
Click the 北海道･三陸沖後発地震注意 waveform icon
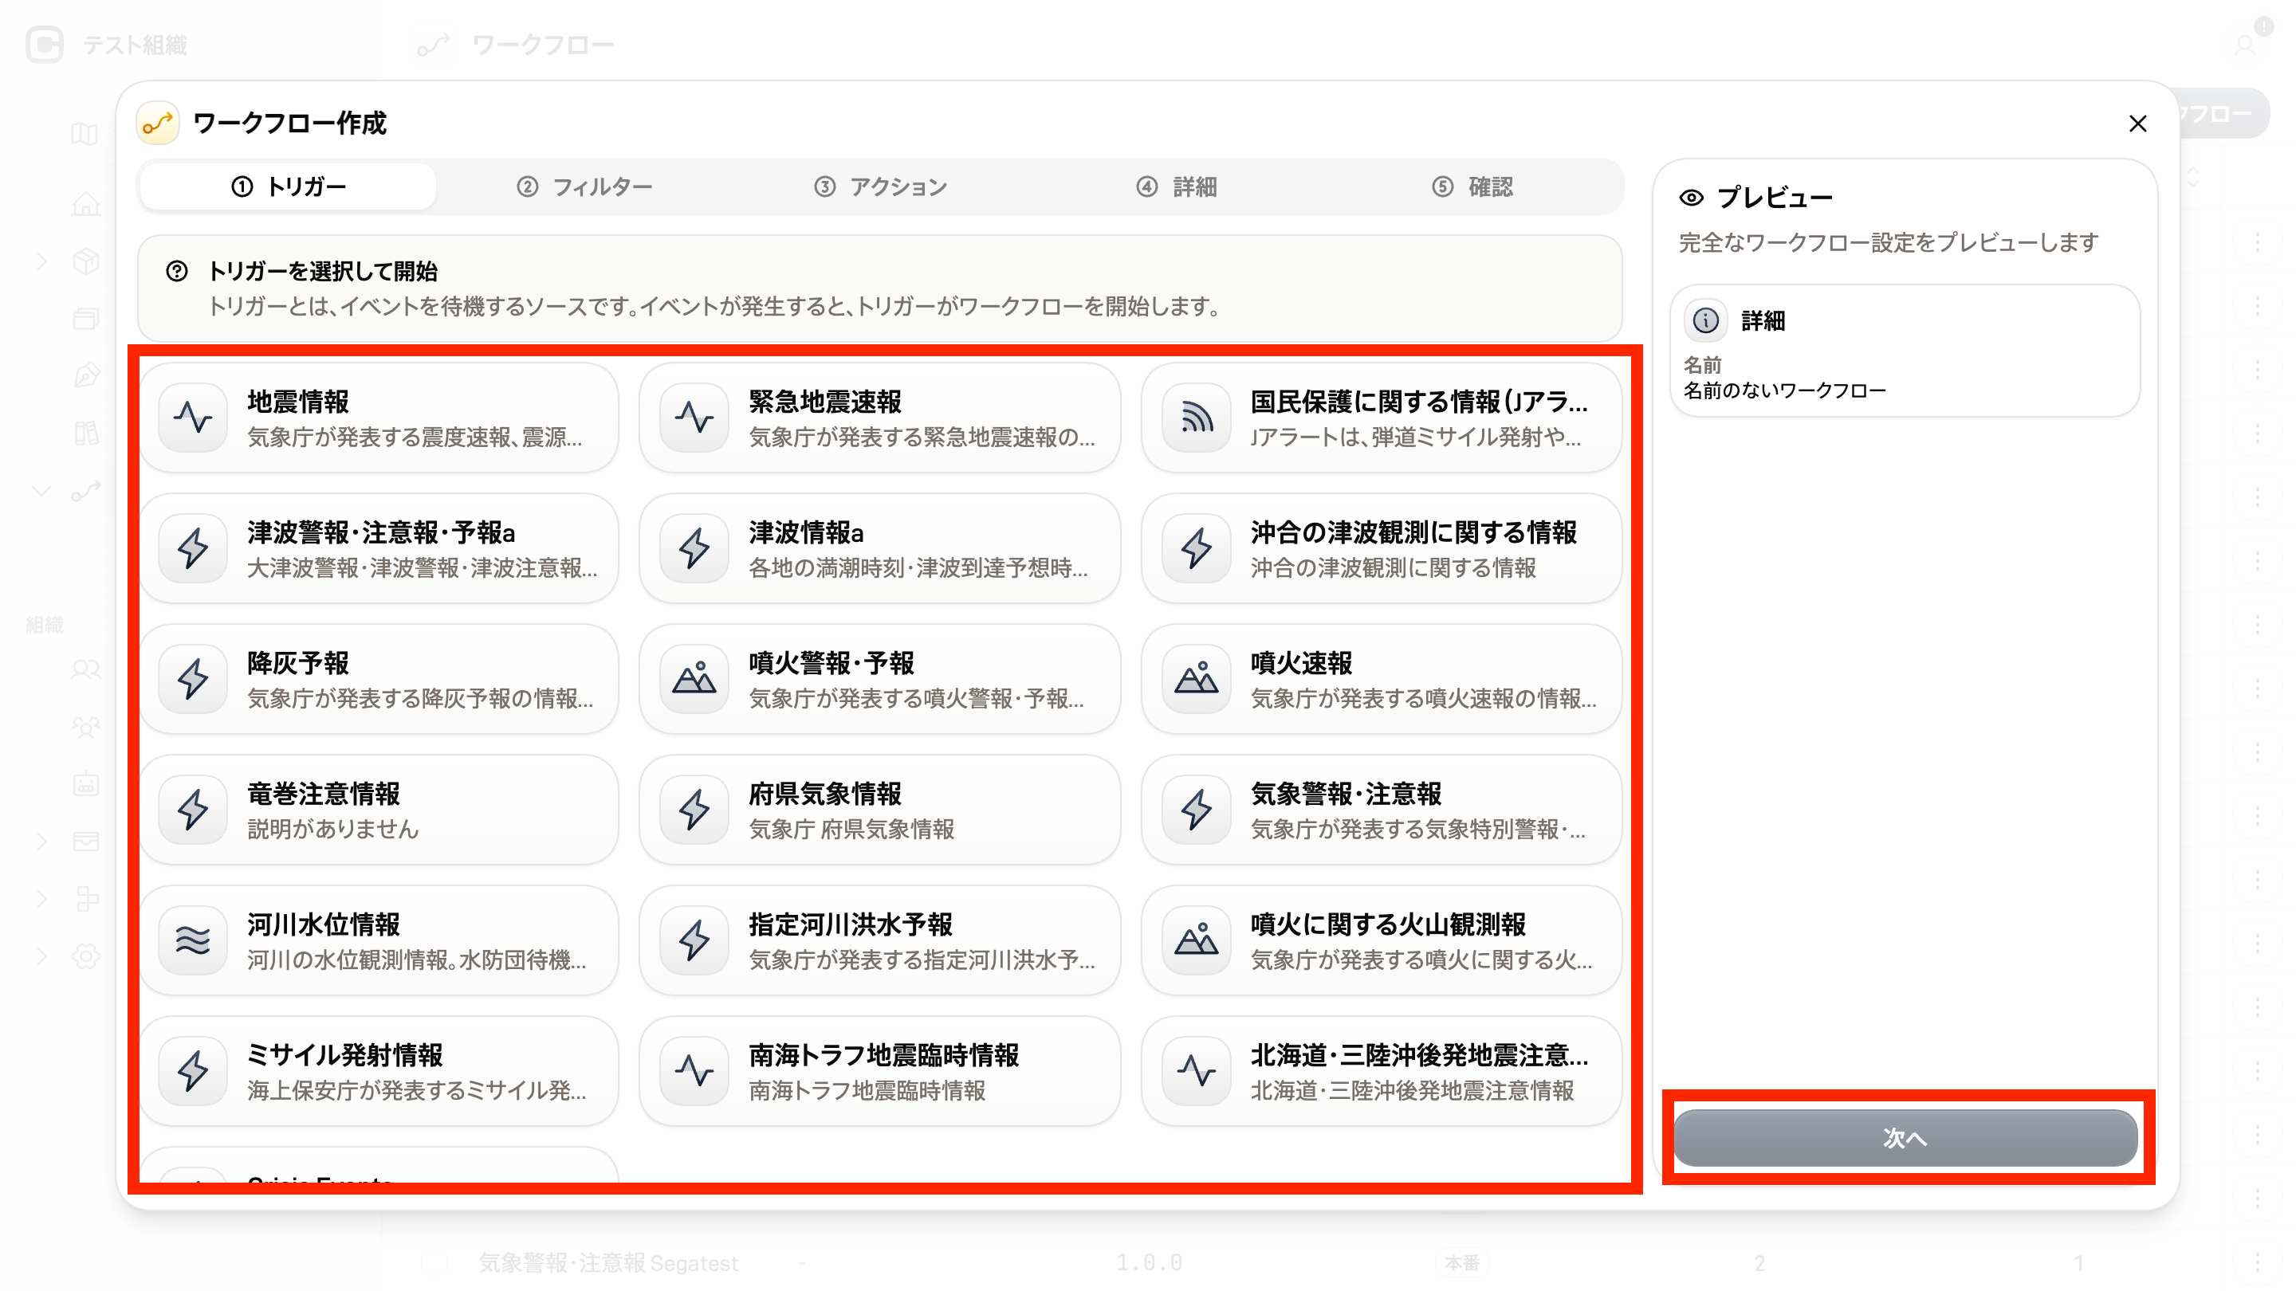click(1196, 1071)
